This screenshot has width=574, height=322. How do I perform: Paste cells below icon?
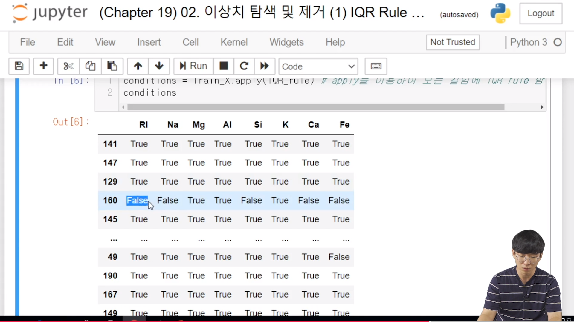112,66
